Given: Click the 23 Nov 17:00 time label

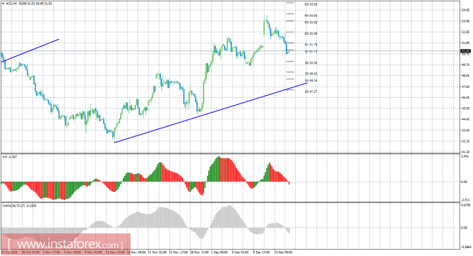Looking at the screenshot, I should click(x=178, y=252).
